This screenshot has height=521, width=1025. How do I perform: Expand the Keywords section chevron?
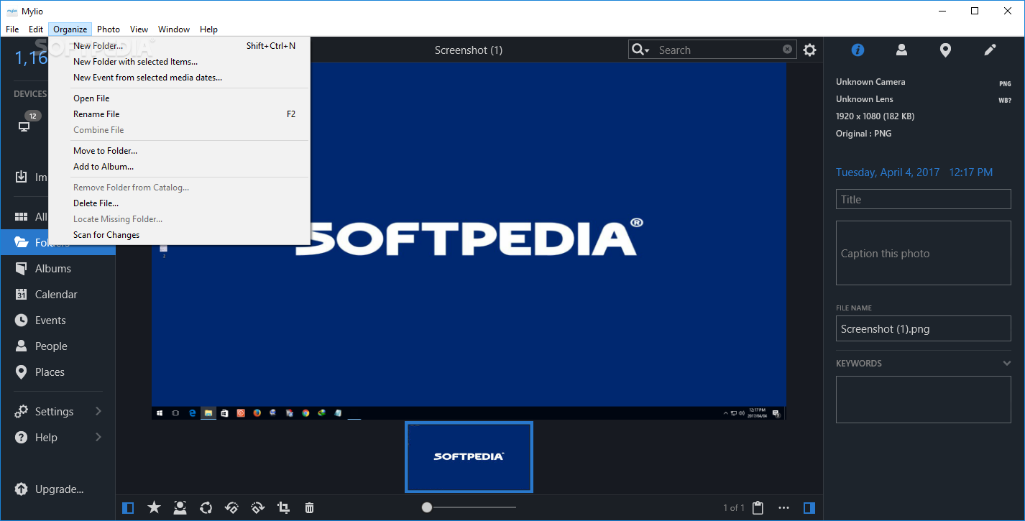pos(1006,363)
